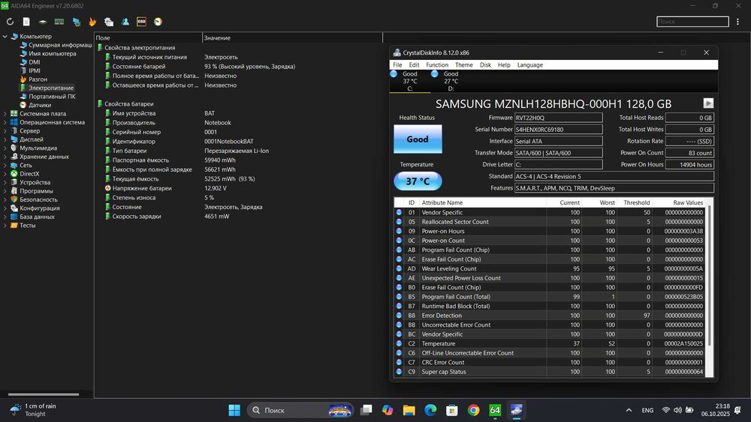
Task: Select the Напряжение батареи row
Action: 238,188
